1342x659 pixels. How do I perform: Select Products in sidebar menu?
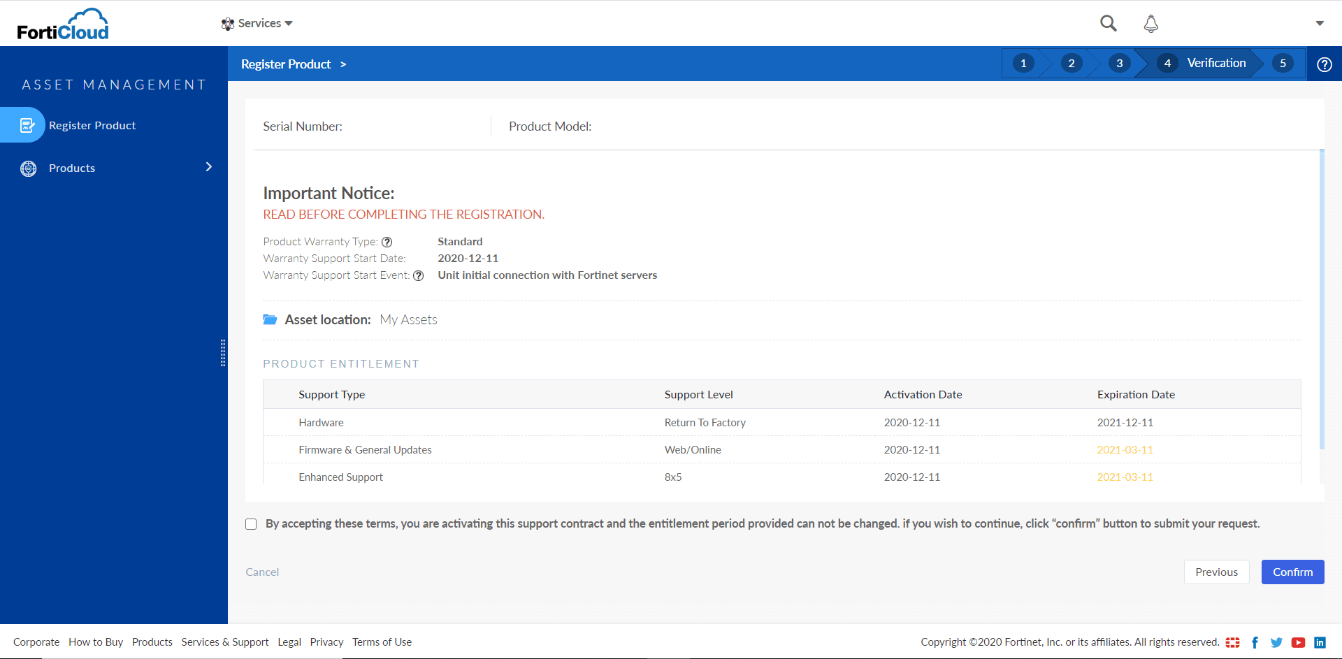coord(72,168)
